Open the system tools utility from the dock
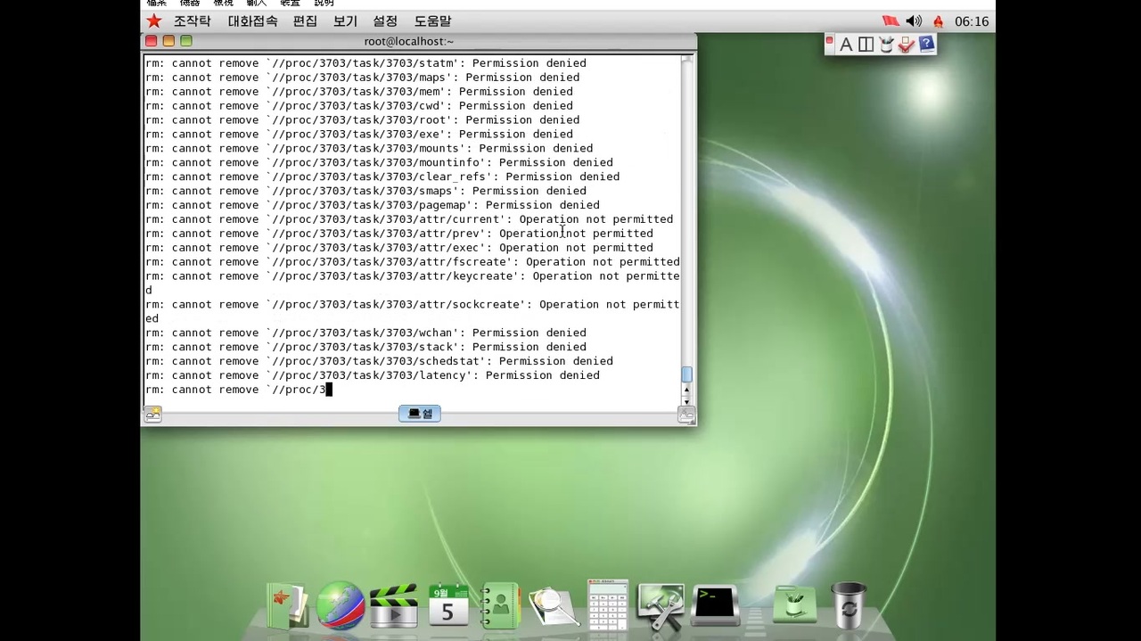Viewport: 1141px width, 641px height. [x=661, y=604]
